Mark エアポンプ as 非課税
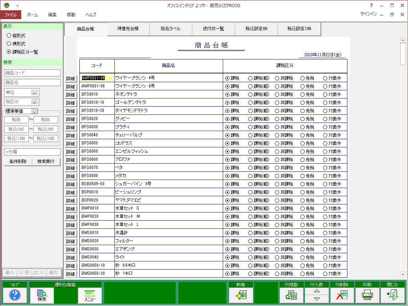The height and width of the screenshot is (306, 408). (x=277, y=249)
